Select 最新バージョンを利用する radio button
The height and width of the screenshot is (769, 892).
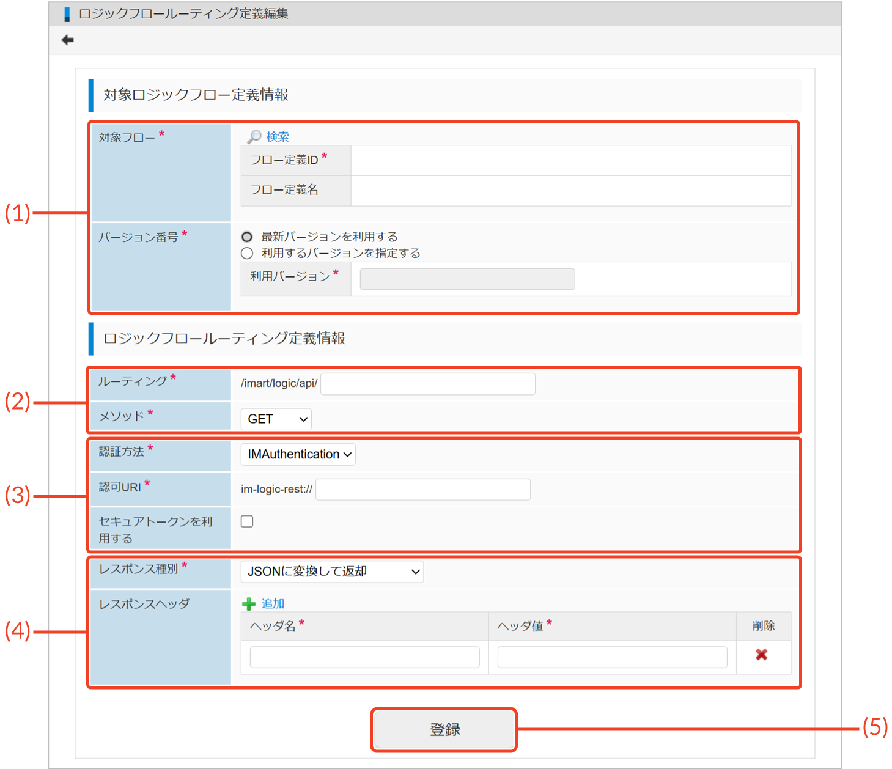247,237
